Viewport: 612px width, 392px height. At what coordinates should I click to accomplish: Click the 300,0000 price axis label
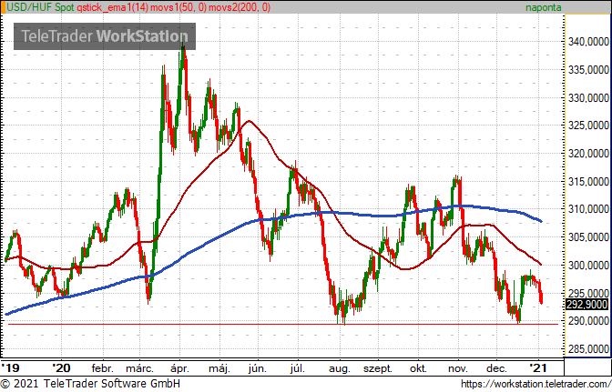(x=588, y=266)
